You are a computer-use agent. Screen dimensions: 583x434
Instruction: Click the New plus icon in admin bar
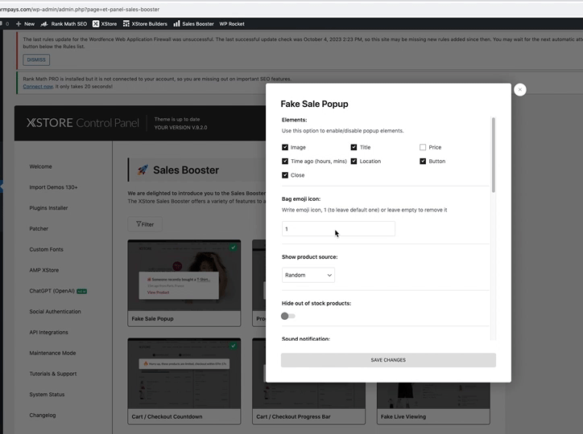coord(19,24)
